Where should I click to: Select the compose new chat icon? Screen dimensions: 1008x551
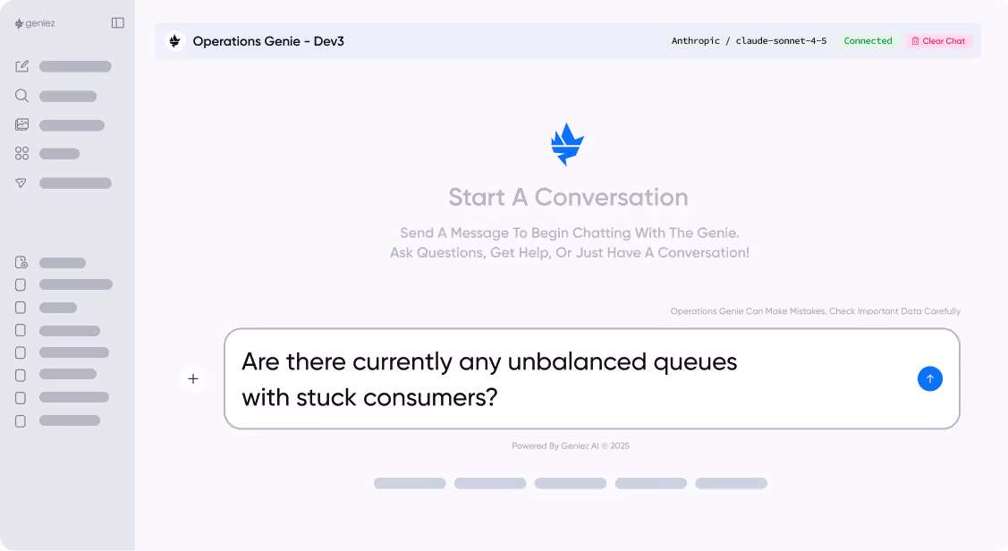point(21,66)
